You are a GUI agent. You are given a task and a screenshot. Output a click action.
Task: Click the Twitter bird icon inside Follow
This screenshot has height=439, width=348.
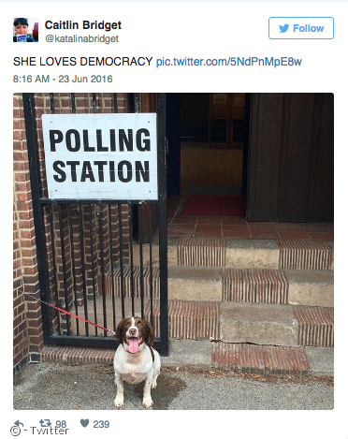click(283, 28)
